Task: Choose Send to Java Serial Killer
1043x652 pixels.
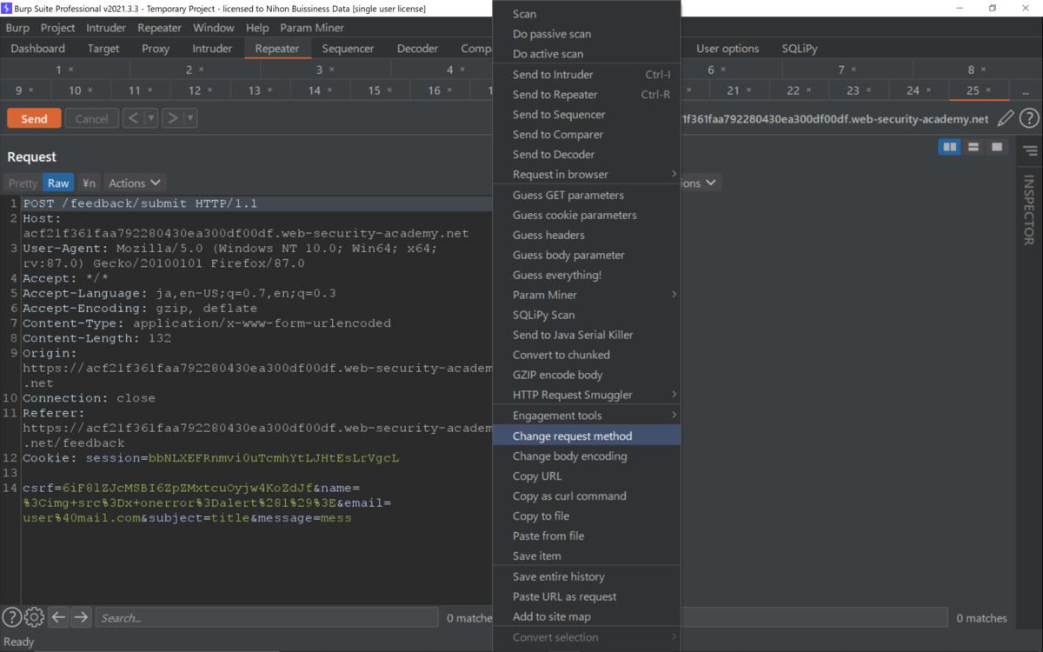Action: coord(586,335)
